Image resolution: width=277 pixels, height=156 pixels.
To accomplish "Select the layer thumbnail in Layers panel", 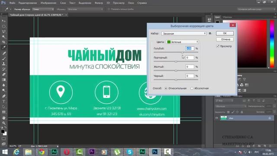I will (224, 118).
